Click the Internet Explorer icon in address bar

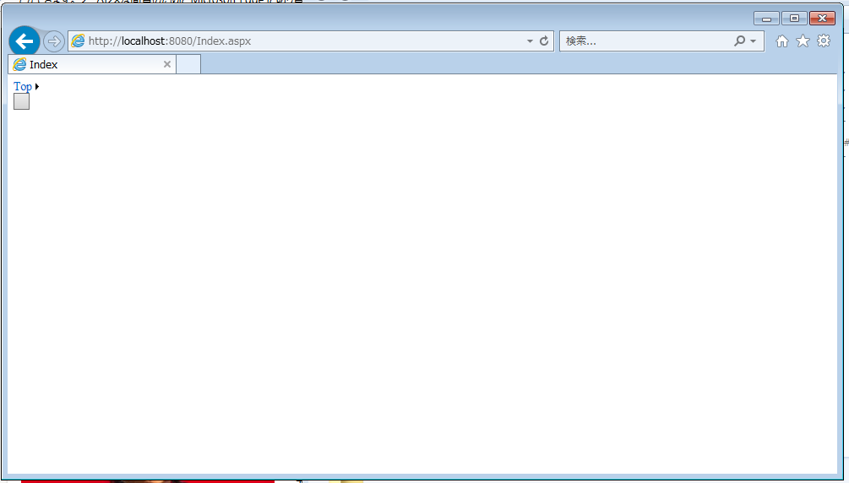(78, 41)
